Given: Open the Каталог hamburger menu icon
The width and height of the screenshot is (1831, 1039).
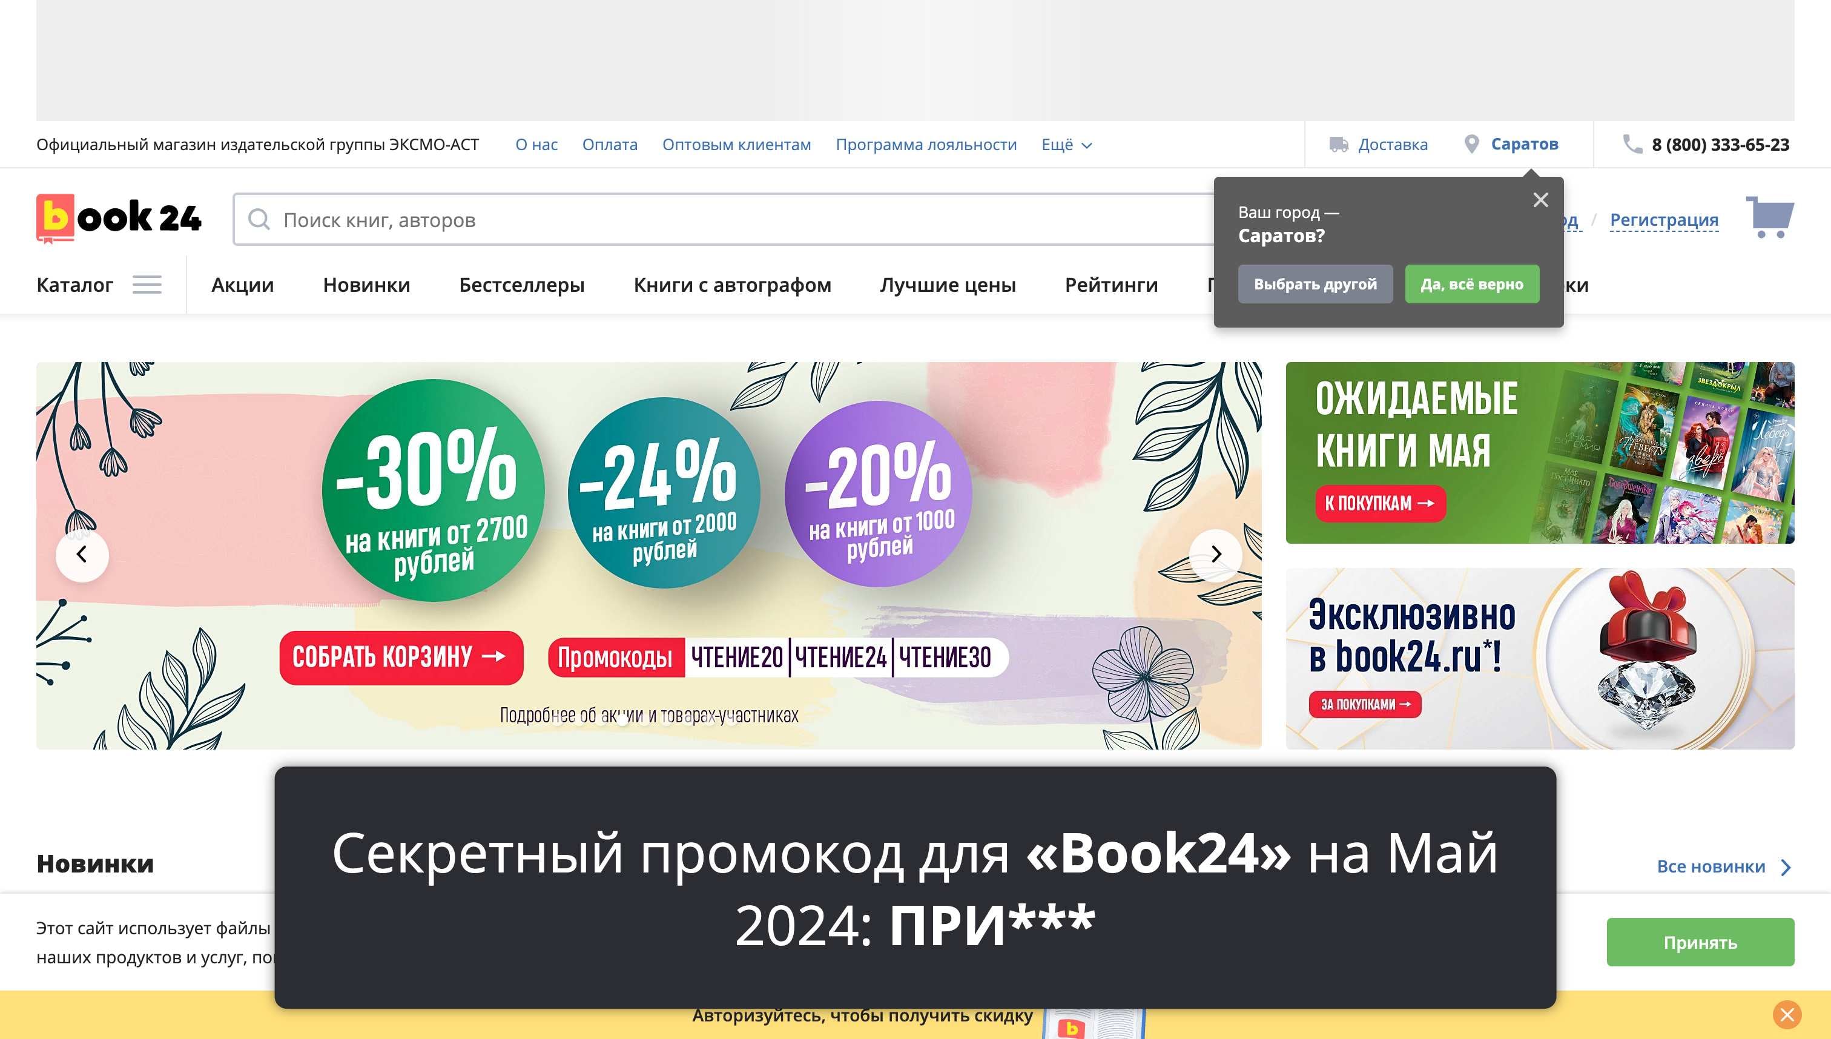Looking at the screenshot, I should pyautogui.click(x=147, y=285).
